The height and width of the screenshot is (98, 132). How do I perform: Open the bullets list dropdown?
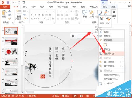tap(61, 11)
